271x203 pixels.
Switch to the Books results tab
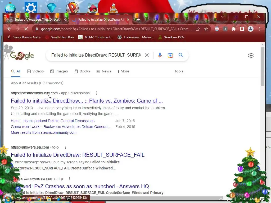[82, 71]
